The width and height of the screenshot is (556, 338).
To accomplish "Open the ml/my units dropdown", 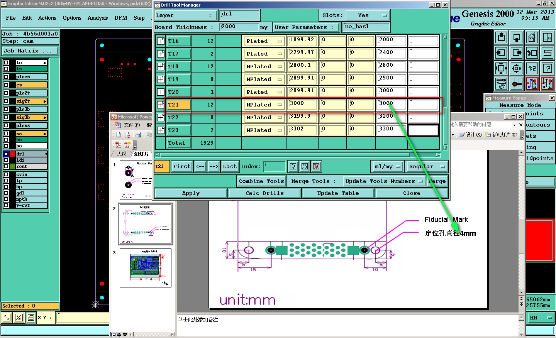I will click(387, 167).
